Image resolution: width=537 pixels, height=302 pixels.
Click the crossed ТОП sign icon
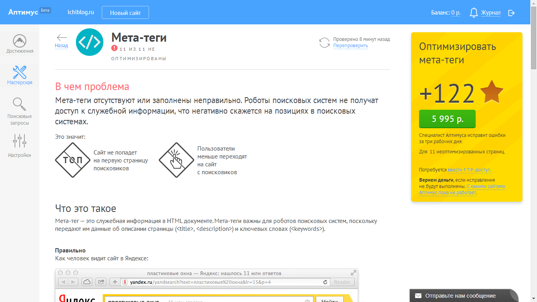coord(73,160)
